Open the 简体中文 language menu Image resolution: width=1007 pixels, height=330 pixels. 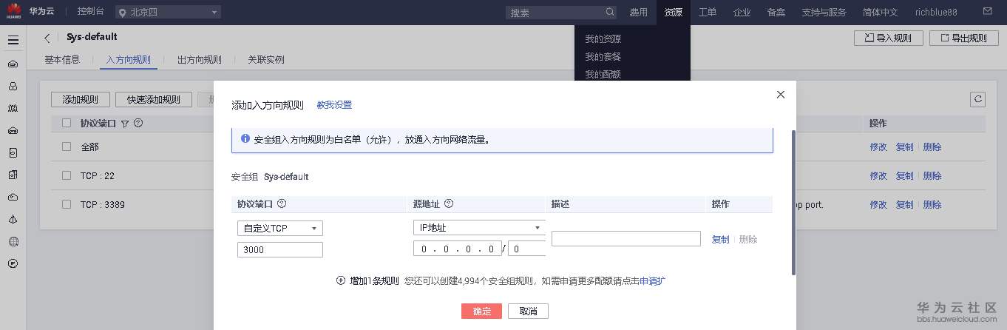point(880,13)
